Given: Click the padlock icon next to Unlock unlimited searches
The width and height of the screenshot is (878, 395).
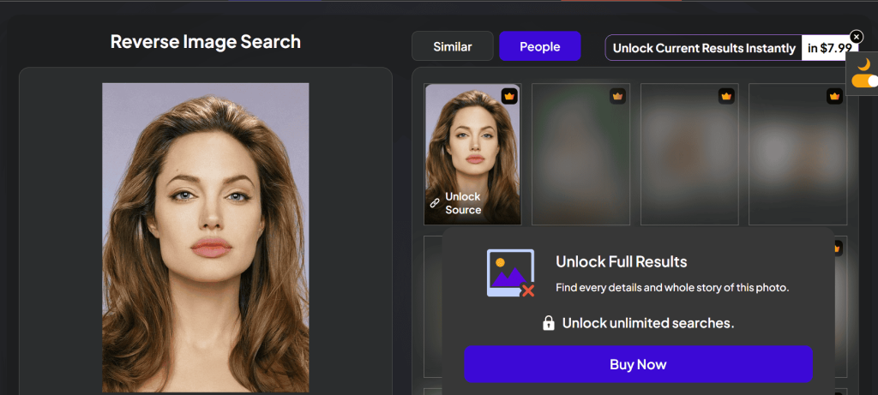Looking at the screenshot, I should point(549,323).
